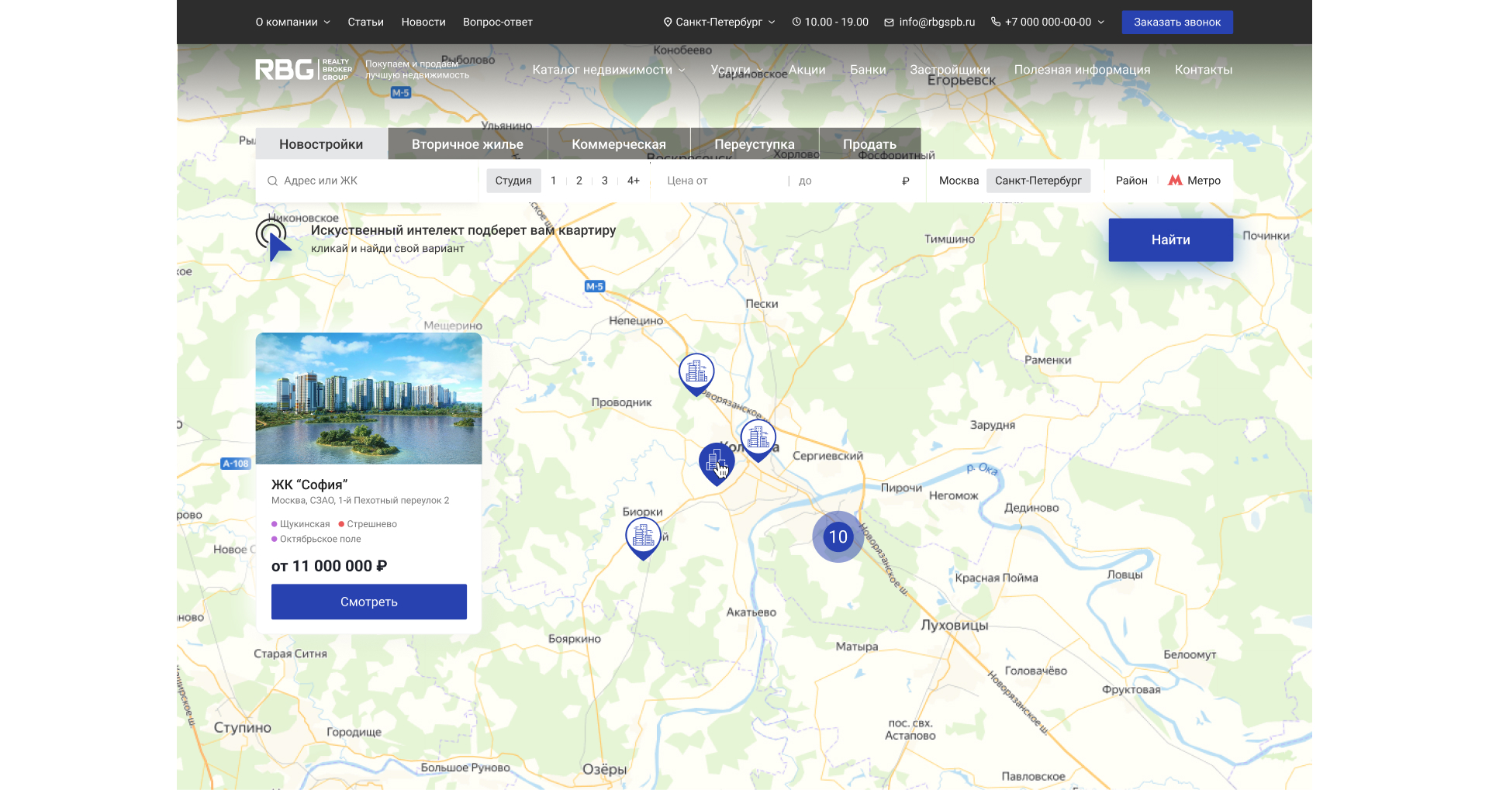The image size is (1489, 790).
Task: Select the Студия room type option
Action: [513, 181]
